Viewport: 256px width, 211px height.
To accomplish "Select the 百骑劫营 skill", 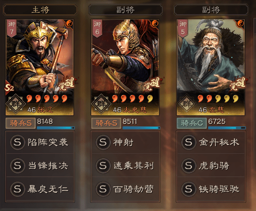I will pyautogui.click(x=125, y=189).
